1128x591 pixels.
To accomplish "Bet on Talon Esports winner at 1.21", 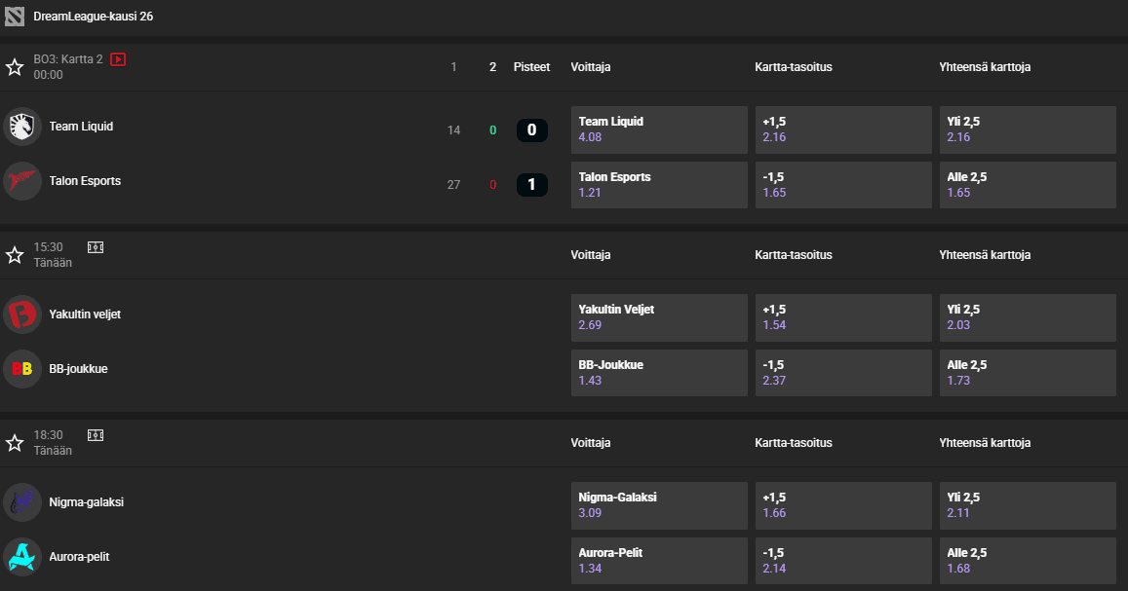I will pos(659,185).
